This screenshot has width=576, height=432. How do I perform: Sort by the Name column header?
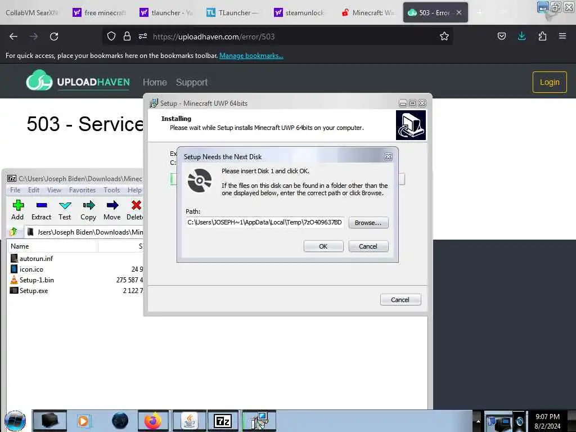[x=52, y=246]
